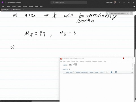Click the prime? suggestion
The width and height of the screenshot is (136, 102).
92,72
